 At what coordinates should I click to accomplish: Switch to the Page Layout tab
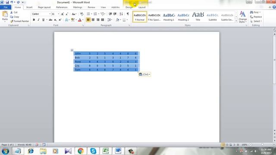pos(44,7)
